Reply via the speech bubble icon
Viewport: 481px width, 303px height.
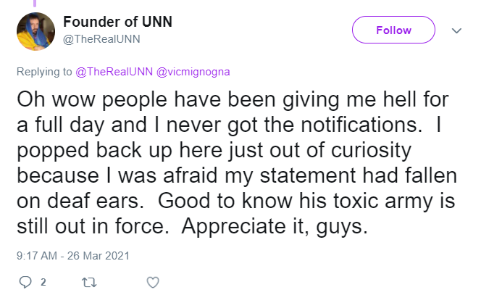pos(25,282)
